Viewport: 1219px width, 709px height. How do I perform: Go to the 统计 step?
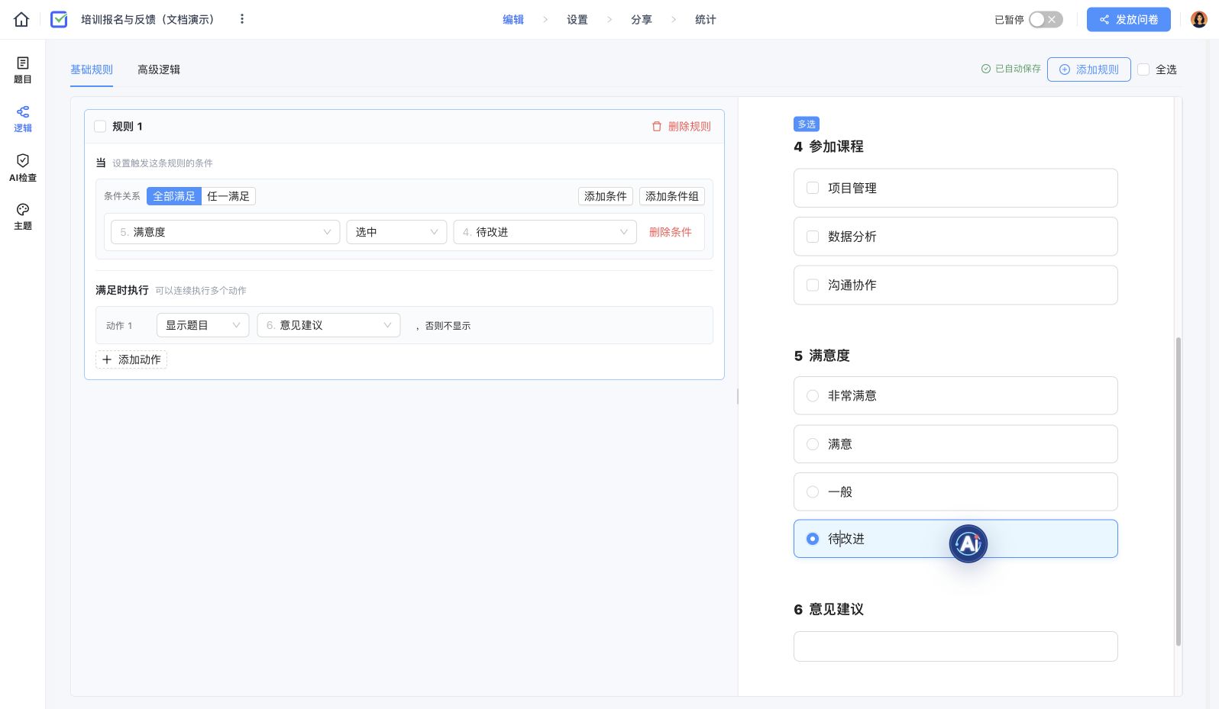[x=706, y=20]
